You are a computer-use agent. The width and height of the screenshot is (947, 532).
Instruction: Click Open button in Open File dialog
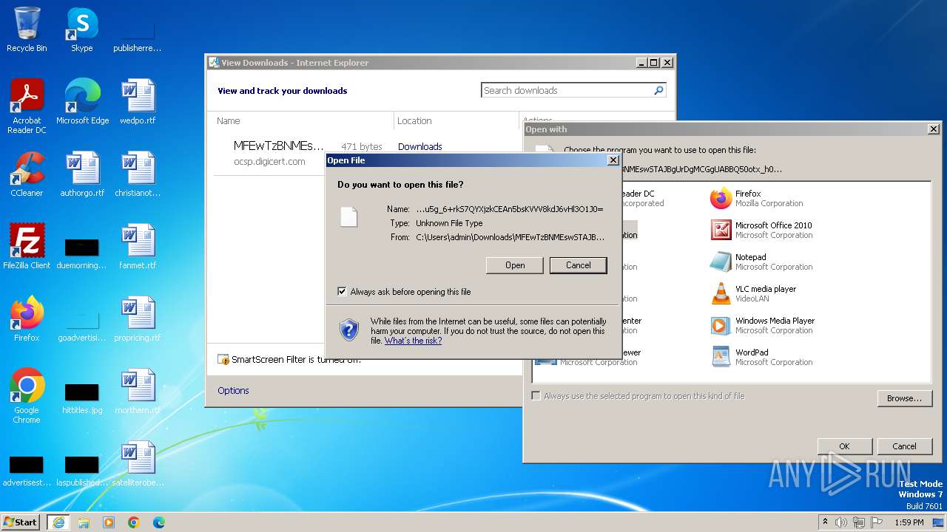coord(515,265)
